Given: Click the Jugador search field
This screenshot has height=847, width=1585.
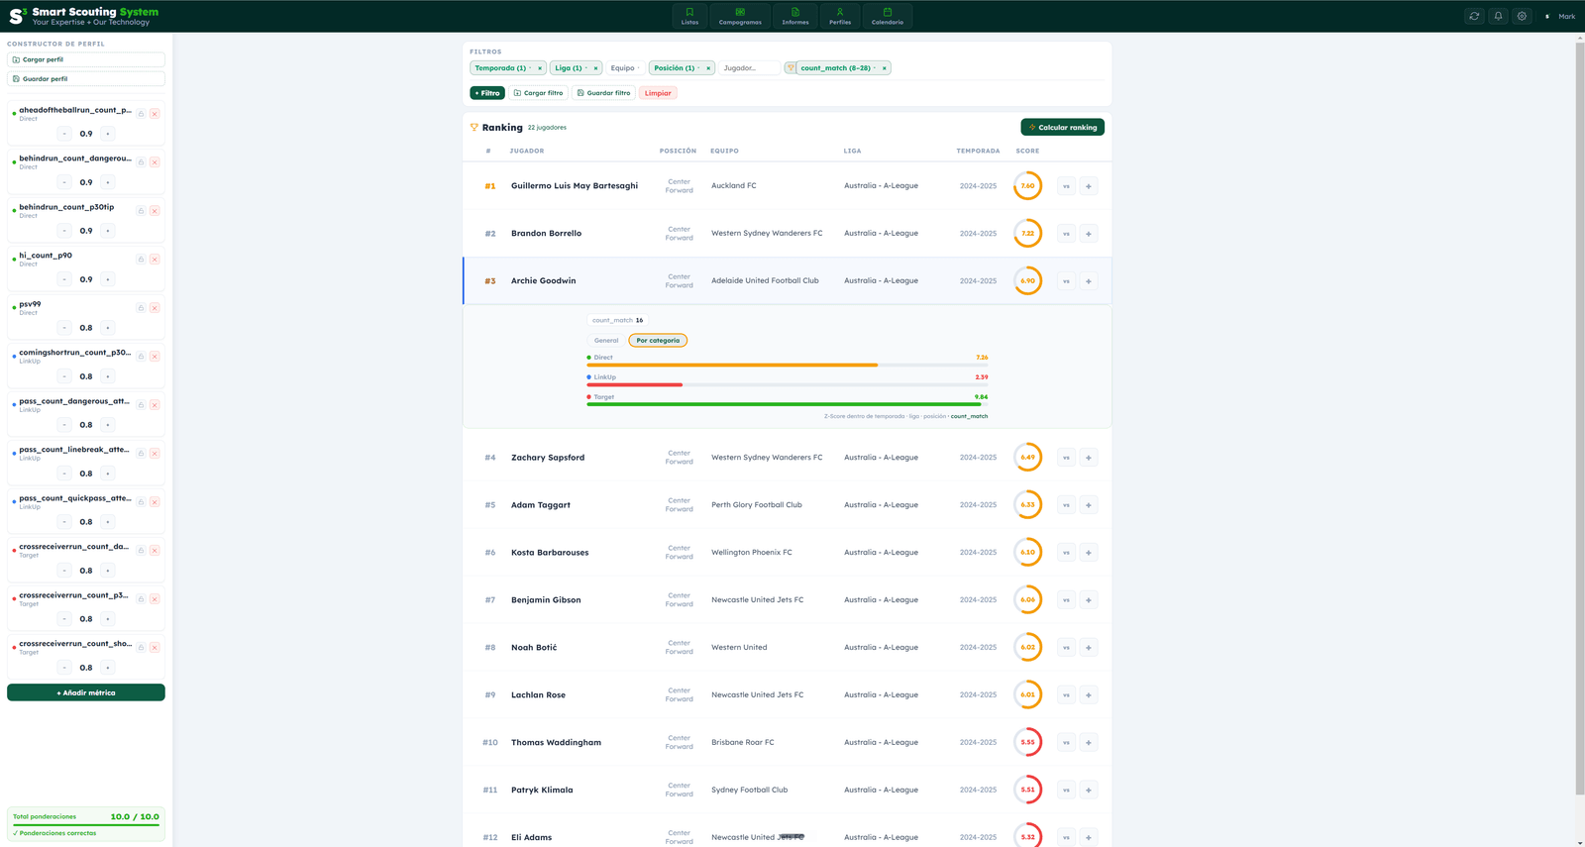Looking at the screenshot, I should 749,68.
